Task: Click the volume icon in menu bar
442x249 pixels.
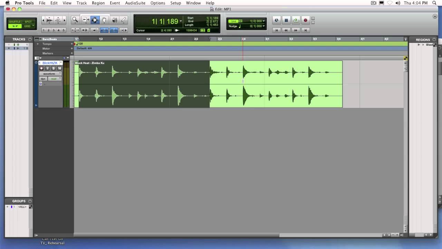Action: (x=397, y=3)
